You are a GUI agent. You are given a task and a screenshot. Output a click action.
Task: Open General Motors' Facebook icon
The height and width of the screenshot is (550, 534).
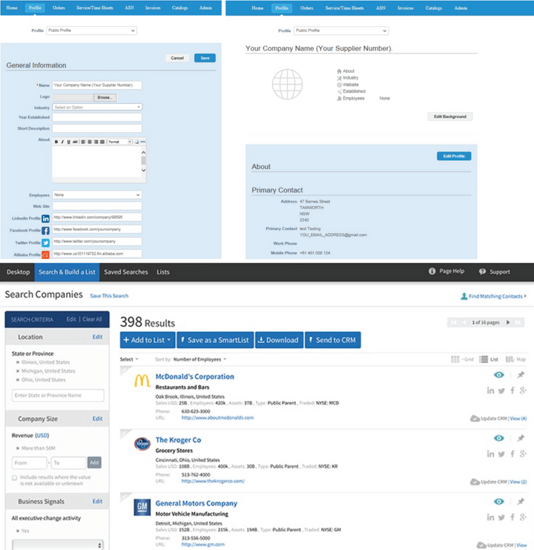[512, 517]
